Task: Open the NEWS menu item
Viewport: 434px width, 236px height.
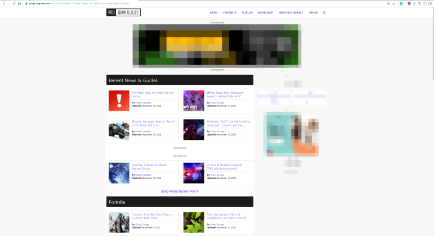Action: (x=213, y=13)
